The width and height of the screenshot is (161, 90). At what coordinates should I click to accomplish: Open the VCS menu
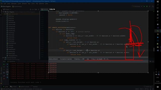37,3
